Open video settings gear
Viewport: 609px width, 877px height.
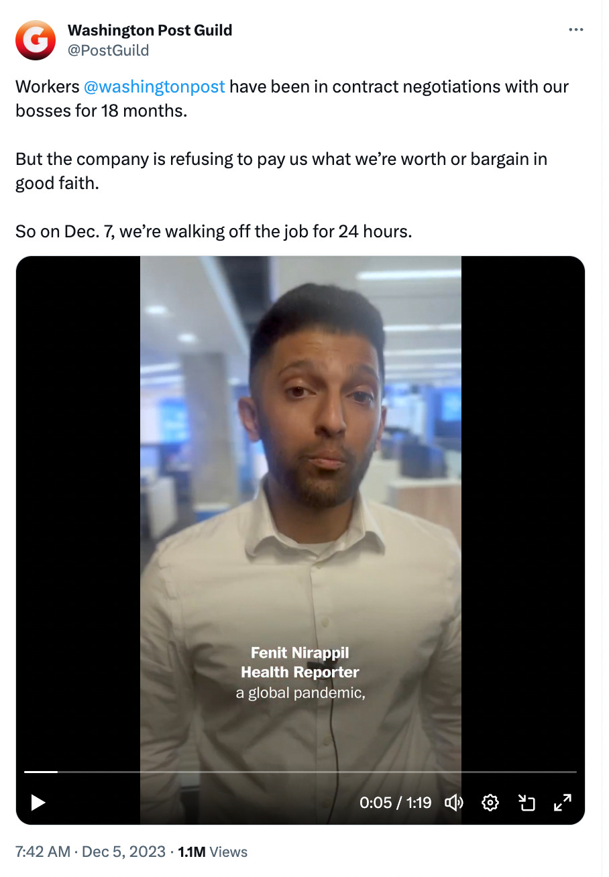490,802
